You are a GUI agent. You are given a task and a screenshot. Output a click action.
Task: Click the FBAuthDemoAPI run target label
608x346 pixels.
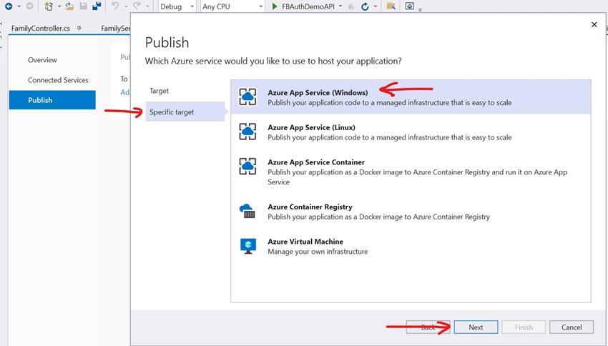308,6
